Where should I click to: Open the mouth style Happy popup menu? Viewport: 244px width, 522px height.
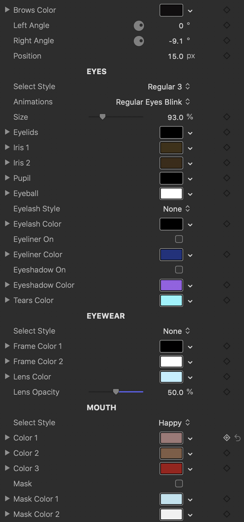pos(174,423)
